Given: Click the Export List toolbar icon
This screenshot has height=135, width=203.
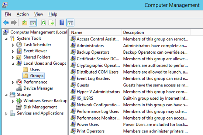Looking at the screenshot, I should click(x=51, y=23).
